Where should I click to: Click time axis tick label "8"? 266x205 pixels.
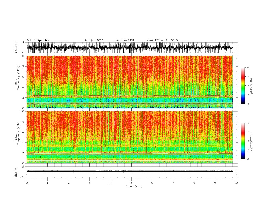[x=194, y=183]
